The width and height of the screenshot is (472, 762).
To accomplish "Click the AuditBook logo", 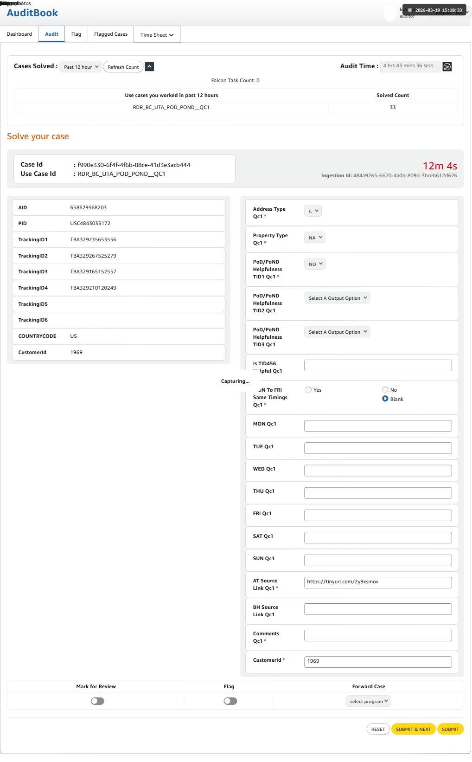I will point(32,13).
